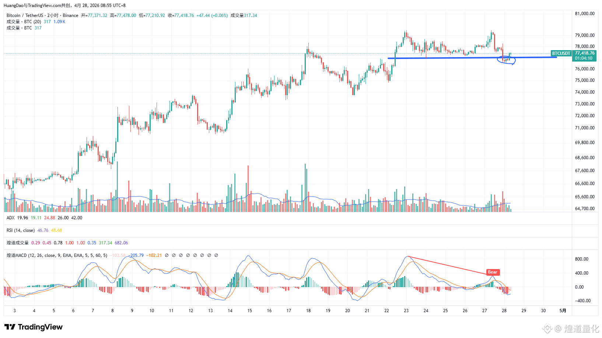Select the high value 高=77,478.00
This screenshot has width=602, height=338.
[123, 15]
